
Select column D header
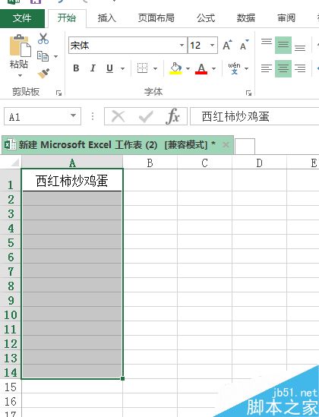259,163
